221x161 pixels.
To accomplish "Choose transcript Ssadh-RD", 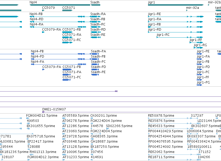I will pos(98,30).
